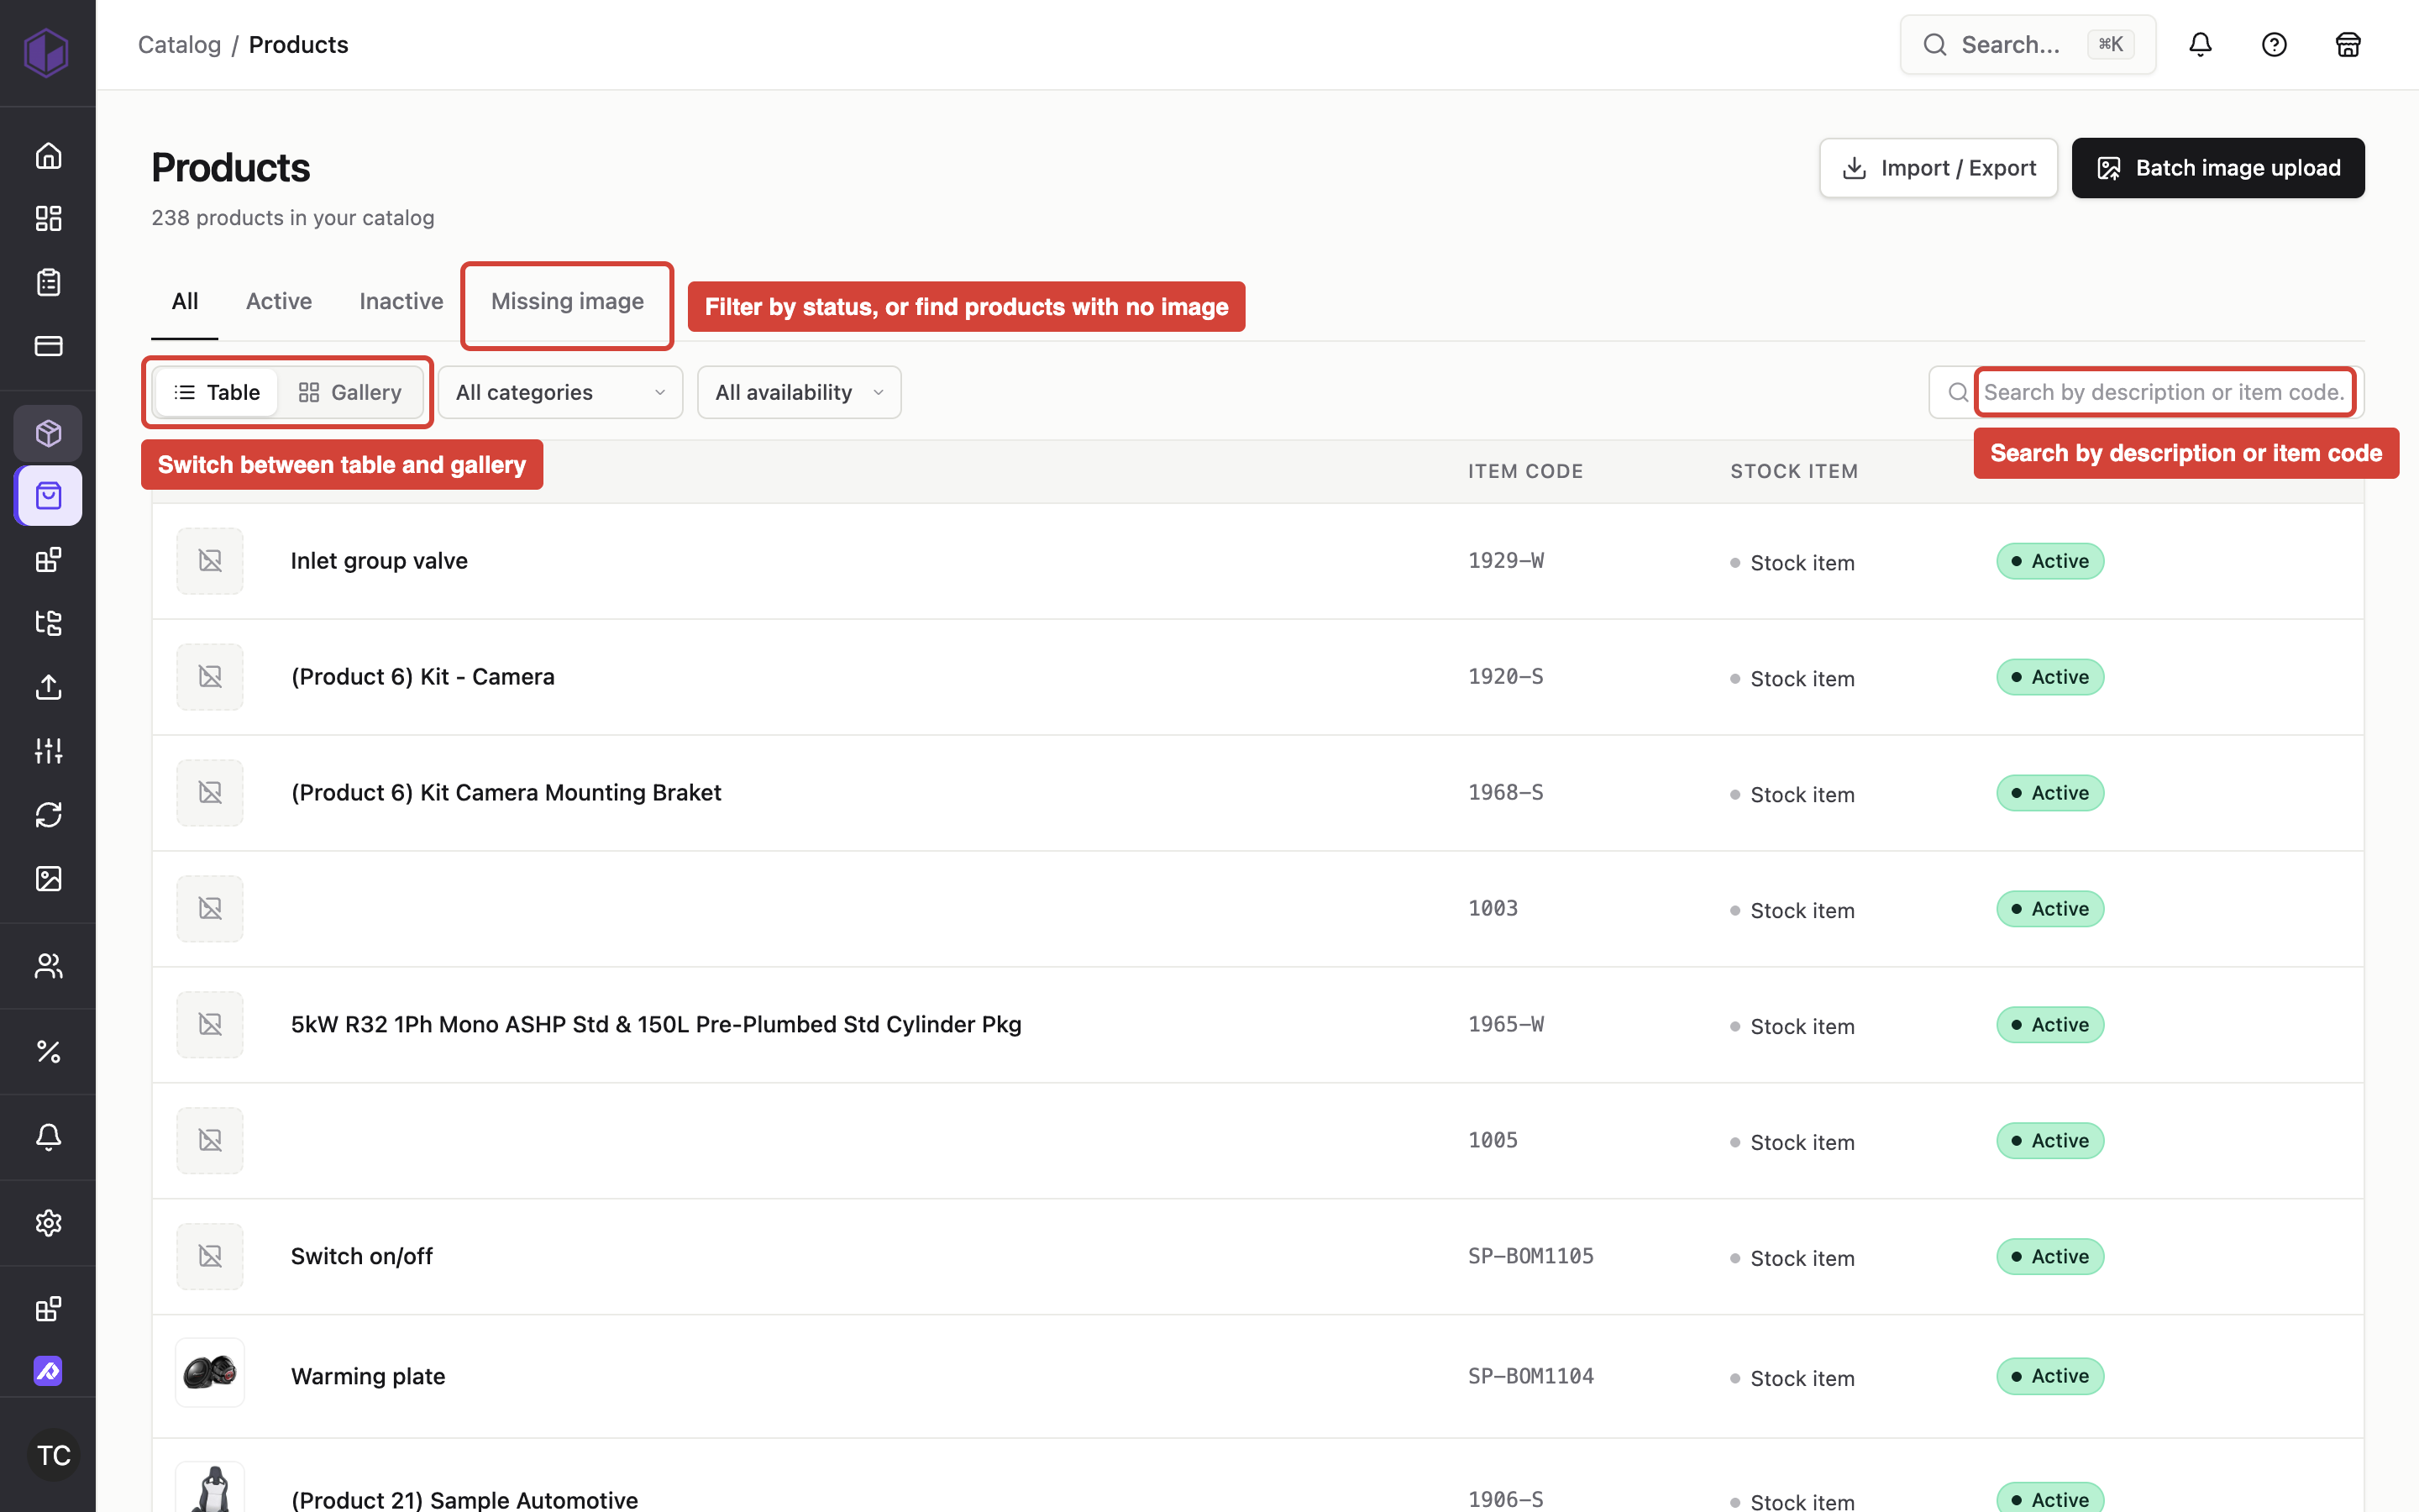Open the percent discounts icon in sidebar
This screenshot has height=1512, width=2419.
pos(48,1051)
